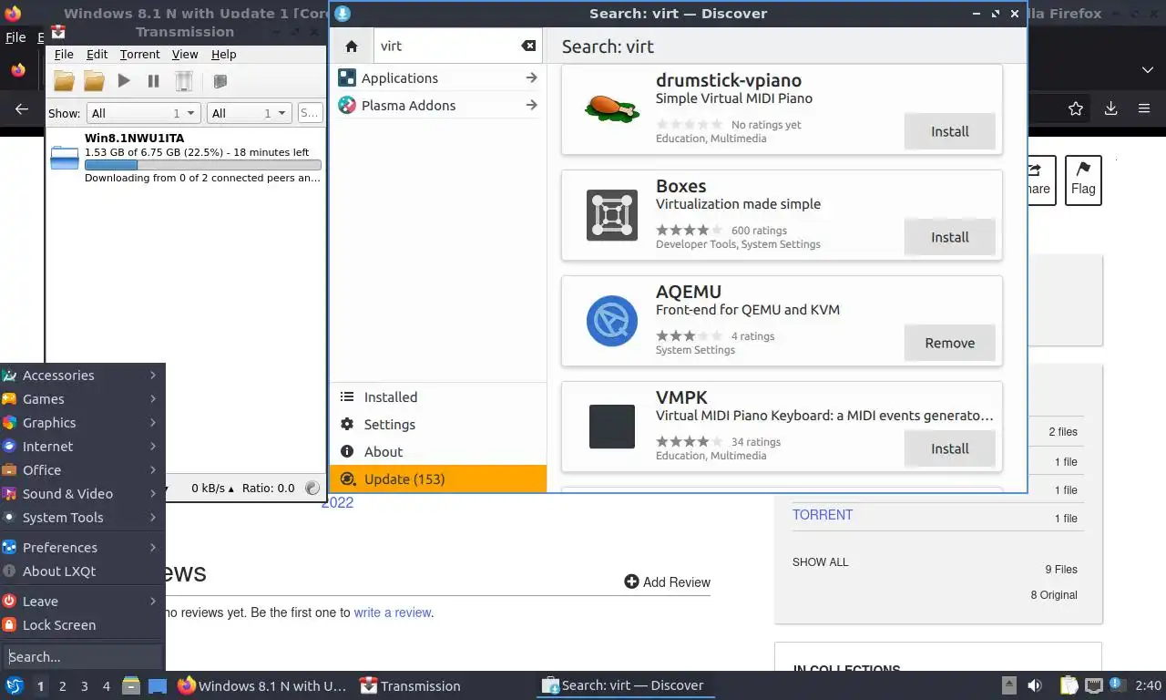Expand the Leave submenu
1166x700 pixels.
82,602
